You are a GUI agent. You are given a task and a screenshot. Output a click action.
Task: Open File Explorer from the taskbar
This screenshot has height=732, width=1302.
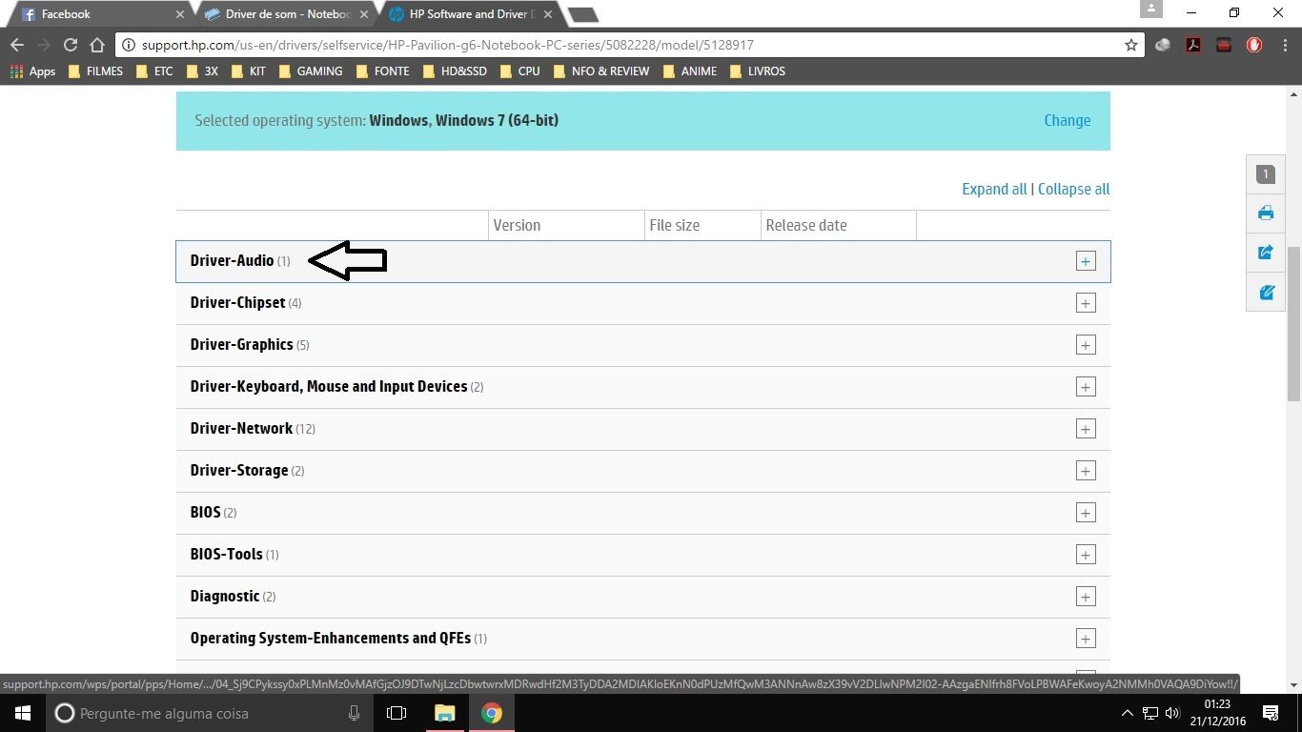[x=445, y=713]
